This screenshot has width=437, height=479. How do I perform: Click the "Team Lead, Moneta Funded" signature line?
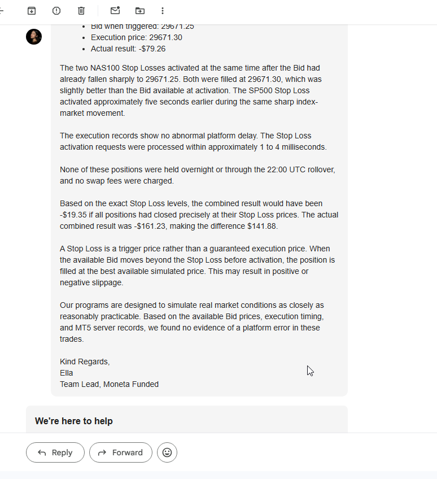[109, 384]
